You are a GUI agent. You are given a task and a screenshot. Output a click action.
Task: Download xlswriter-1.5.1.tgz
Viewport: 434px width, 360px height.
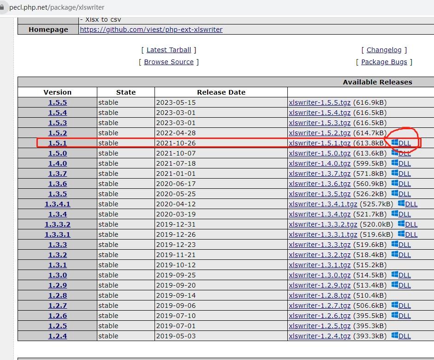tap(320, 143)
